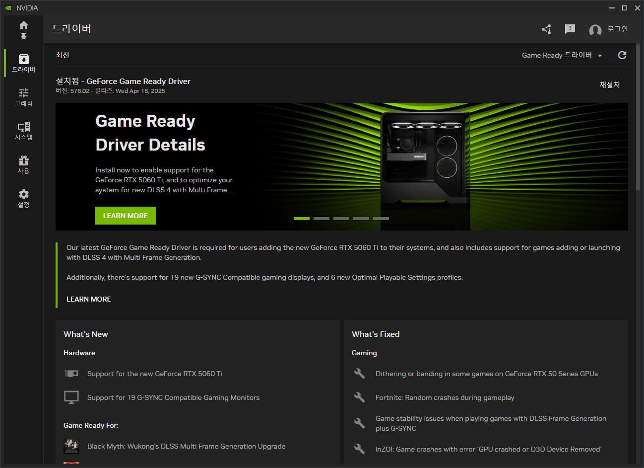Viewport: 644px width, 468px height.
Task: Click wrench icon beside inZOI crashes fix
Action: tap(360, 449)
